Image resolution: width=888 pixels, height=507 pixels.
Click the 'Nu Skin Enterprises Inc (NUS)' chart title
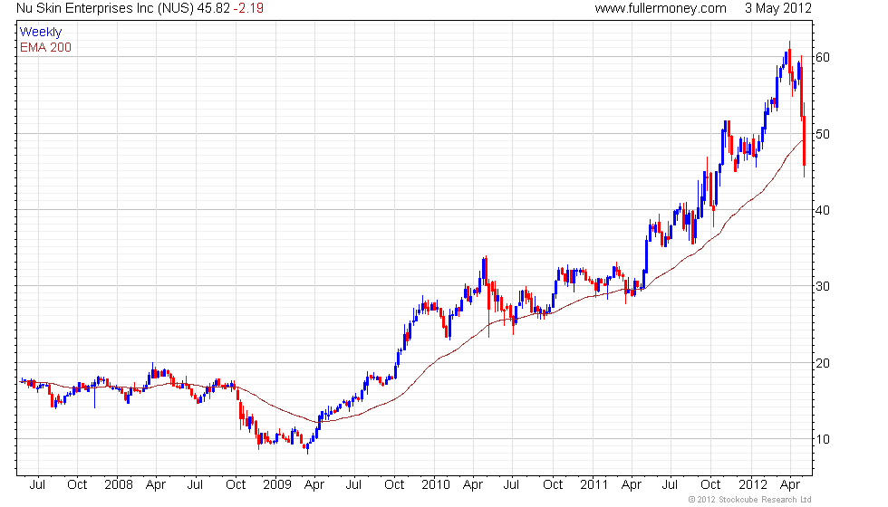(105, 8)
